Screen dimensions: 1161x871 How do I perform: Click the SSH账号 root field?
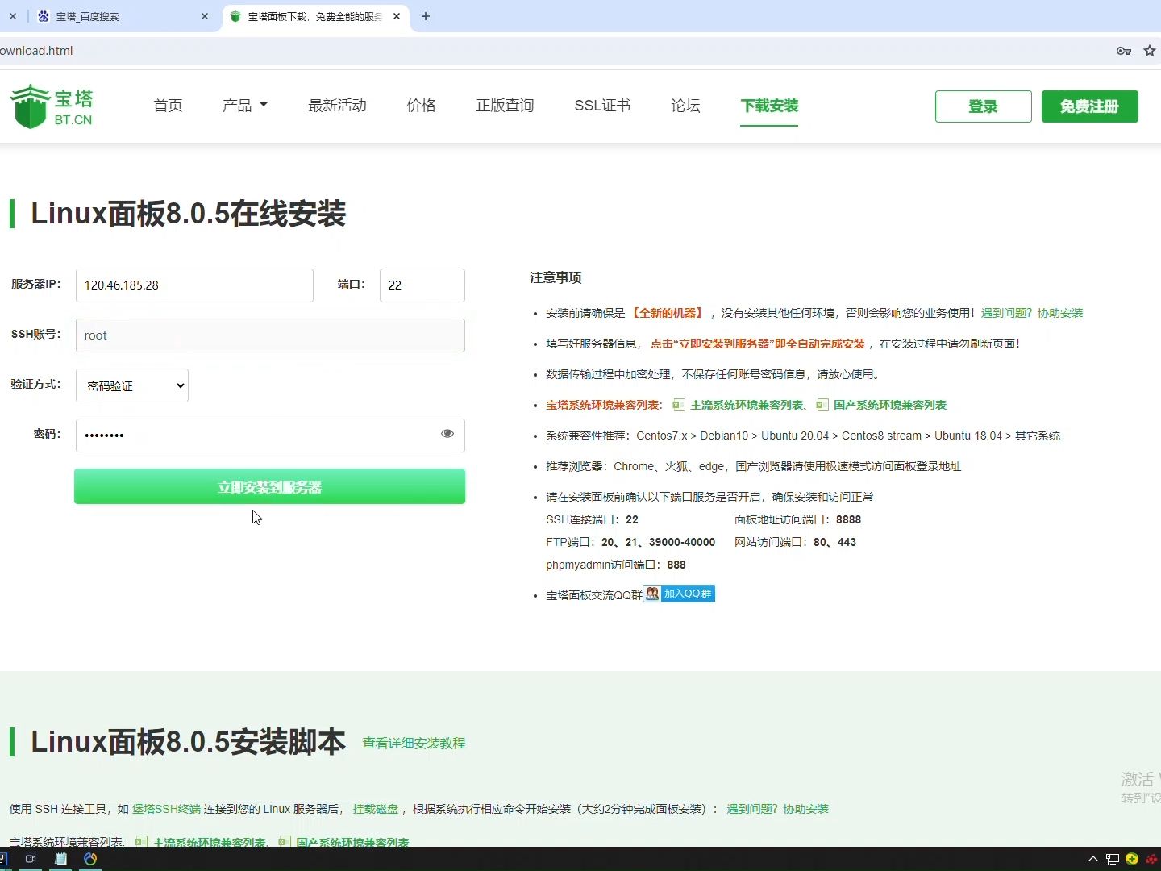(270, 335)
